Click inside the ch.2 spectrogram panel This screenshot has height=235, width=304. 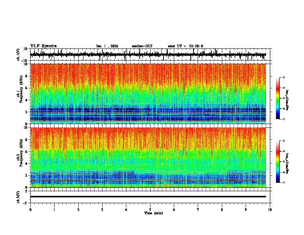148,157
